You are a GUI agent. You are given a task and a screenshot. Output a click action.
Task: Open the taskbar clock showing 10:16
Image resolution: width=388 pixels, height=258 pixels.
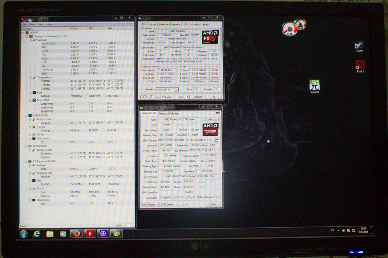(x=363, y=230)
